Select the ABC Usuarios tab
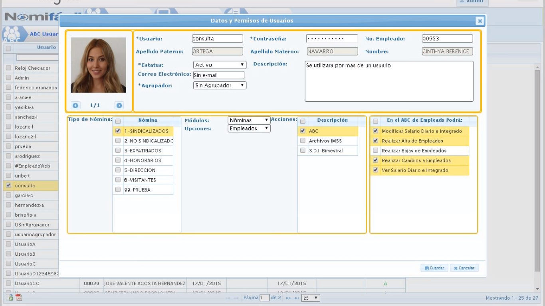The height and width of the screenshot is (306, 545). click(x=43, y=34)
